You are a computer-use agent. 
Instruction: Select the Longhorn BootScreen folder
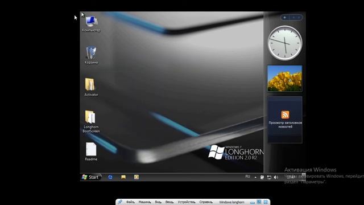[x=91, y=121]
